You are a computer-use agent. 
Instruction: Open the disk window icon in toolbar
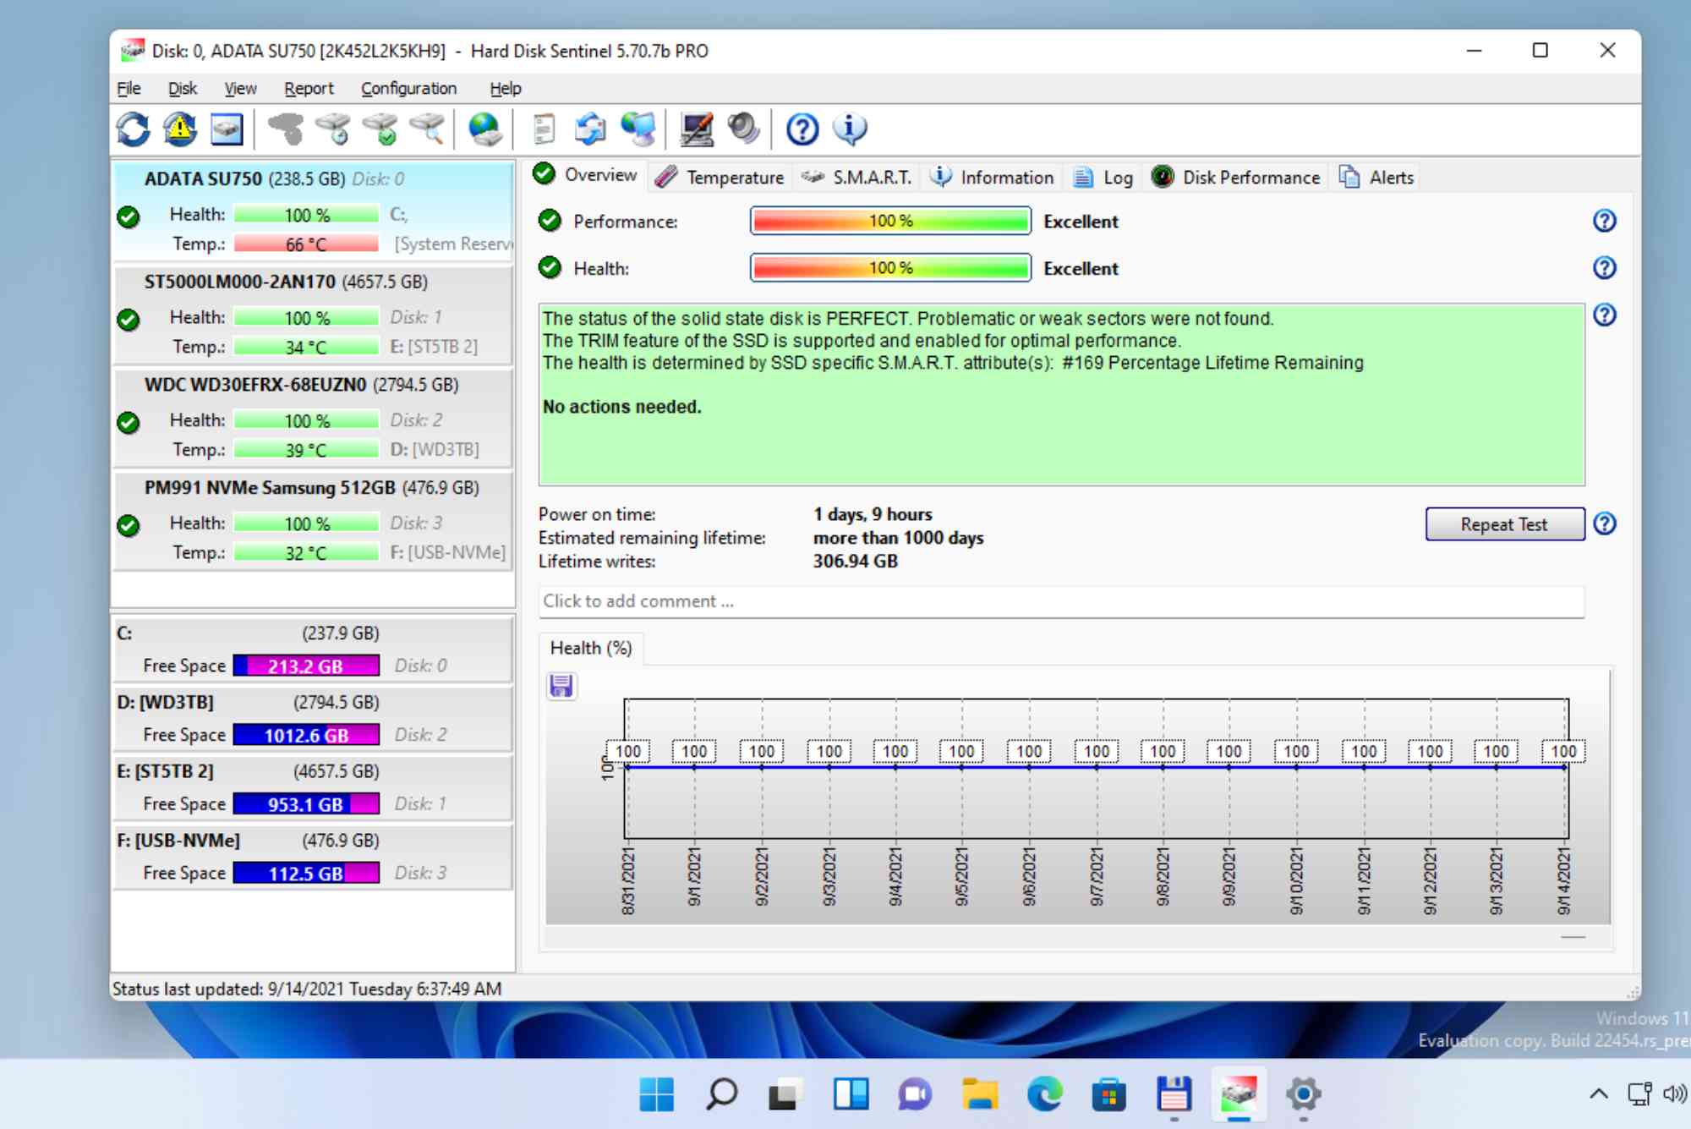pos(227,129)
